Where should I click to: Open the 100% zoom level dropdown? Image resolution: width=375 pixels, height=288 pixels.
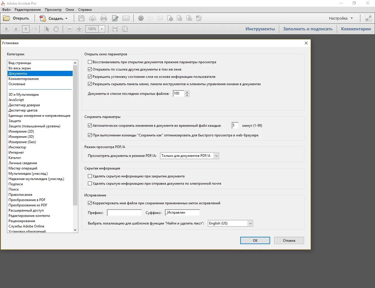pos(102,29)
